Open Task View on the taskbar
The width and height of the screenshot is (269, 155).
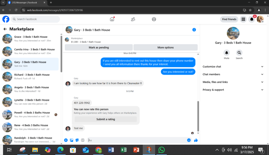pos(9,150)
